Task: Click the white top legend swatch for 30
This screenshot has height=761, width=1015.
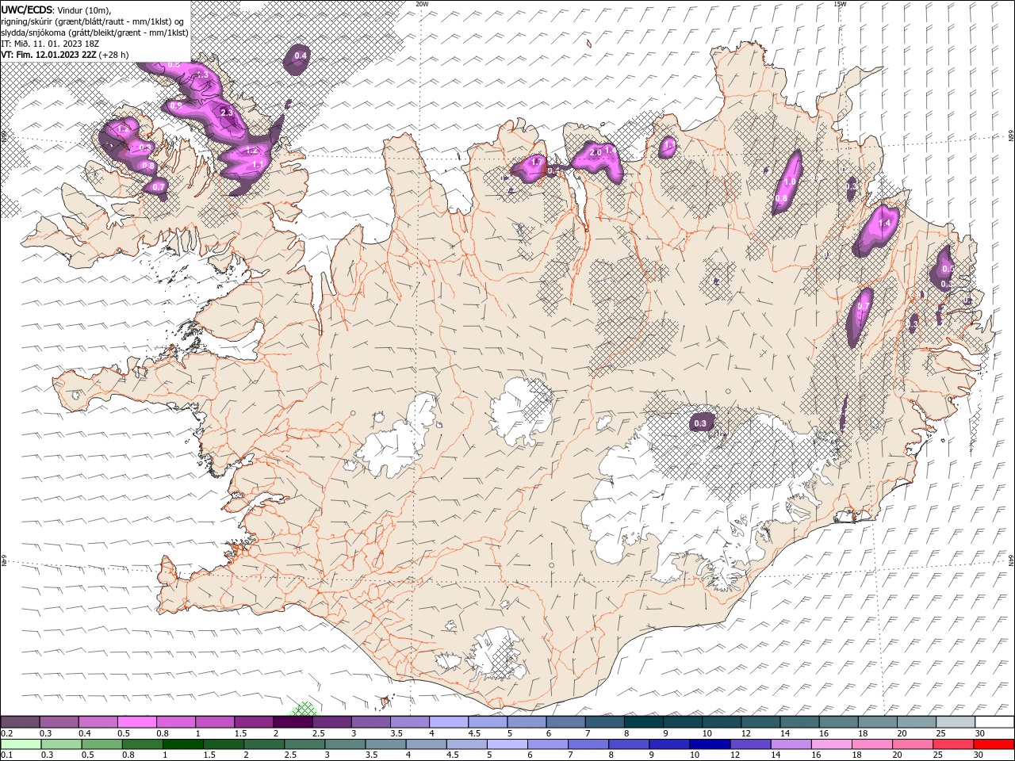Action: (994, 722)
